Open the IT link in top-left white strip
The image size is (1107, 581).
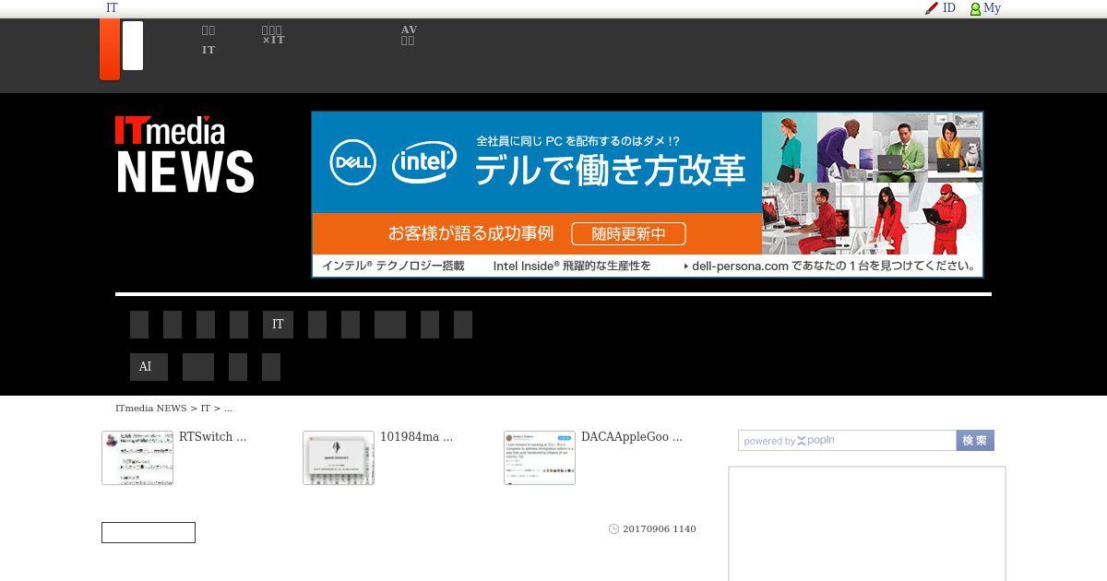pyautogui.click(x=112, y=8)
